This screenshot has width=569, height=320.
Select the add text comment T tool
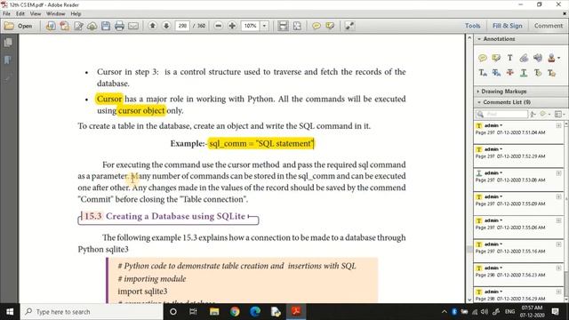[x=509, y=58]
